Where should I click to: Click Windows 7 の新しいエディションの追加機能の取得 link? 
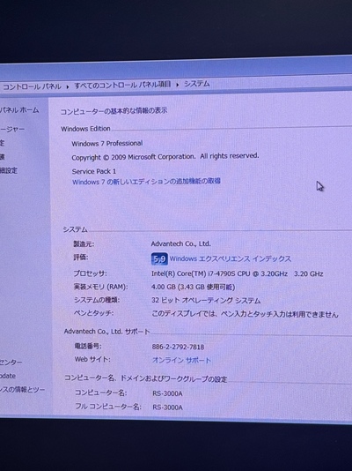[x=146, y=182]
